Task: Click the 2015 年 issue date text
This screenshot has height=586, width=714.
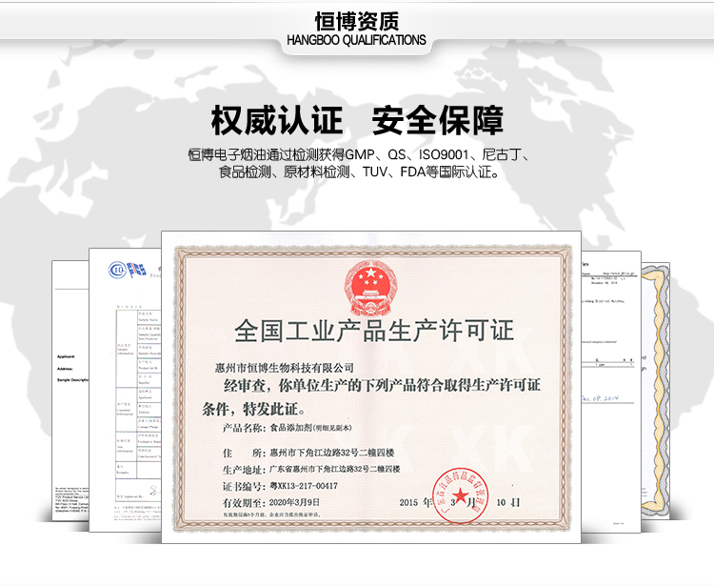Action: (416, 502)
